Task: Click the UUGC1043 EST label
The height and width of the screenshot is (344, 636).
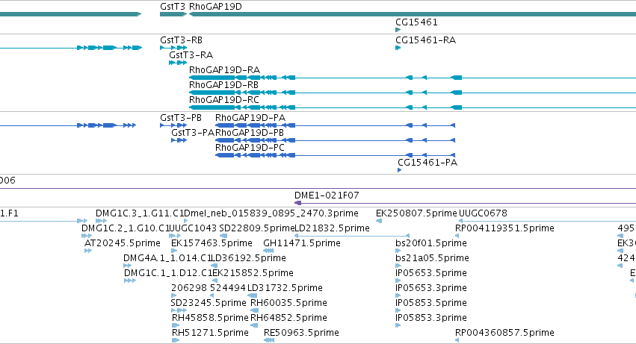Action: [x=193, y=228]
